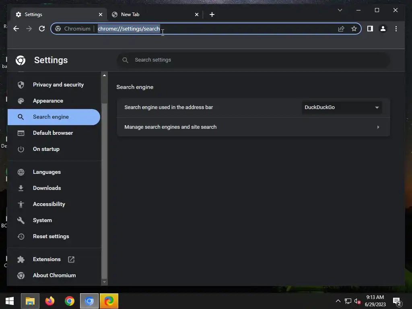Reload the current settings page
Image resolution: width=412 pixels, height=309 pixels.
tap(42, 29)
